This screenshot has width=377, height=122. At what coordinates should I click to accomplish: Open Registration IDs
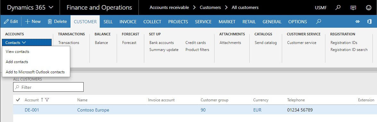(344, 42)
